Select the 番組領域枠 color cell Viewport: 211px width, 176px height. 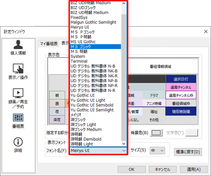pos(181,104)
